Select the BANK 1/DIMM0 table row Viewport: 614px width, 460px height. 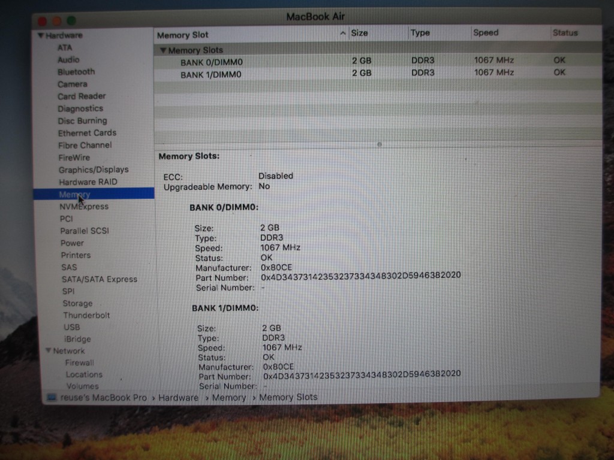[x=378, y=73]
